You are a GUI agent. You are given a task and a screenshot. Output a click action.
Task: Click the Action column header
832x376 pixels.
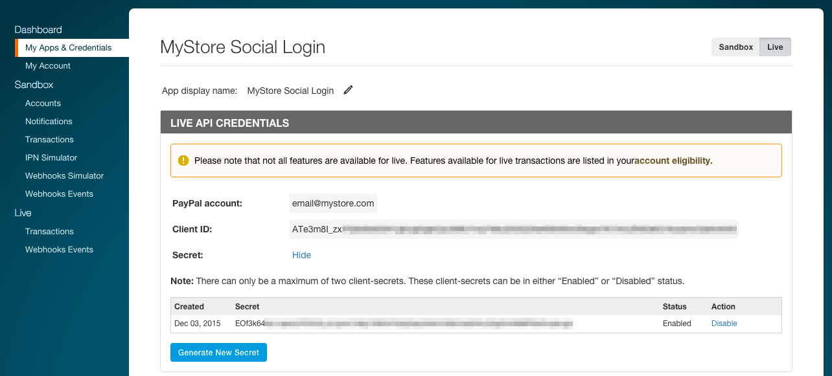click(723, 307)
